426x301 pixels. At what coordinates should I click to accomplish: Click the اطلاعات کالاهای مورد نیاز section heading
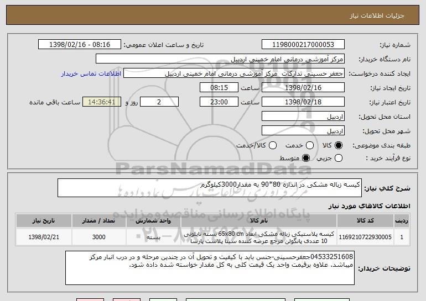point(369,206)
